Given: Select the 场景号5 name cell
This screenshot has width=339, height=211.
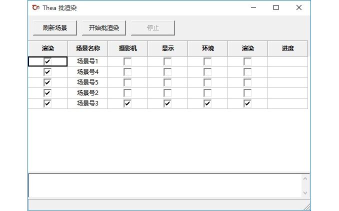Looking at the screenshot, I should click(x=88, y=82).
